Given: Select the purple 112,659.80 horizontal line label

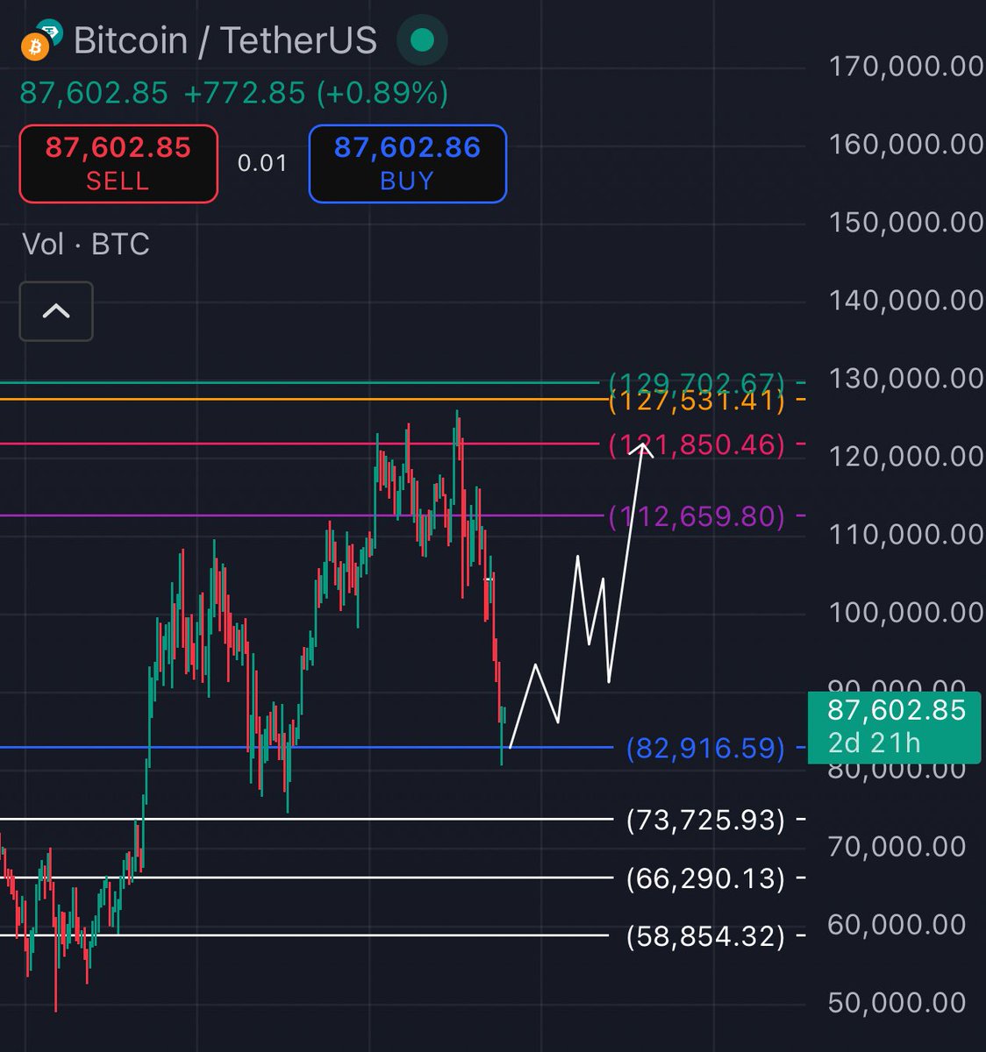Looking at the screenshot, I should [x=697, y=515].
